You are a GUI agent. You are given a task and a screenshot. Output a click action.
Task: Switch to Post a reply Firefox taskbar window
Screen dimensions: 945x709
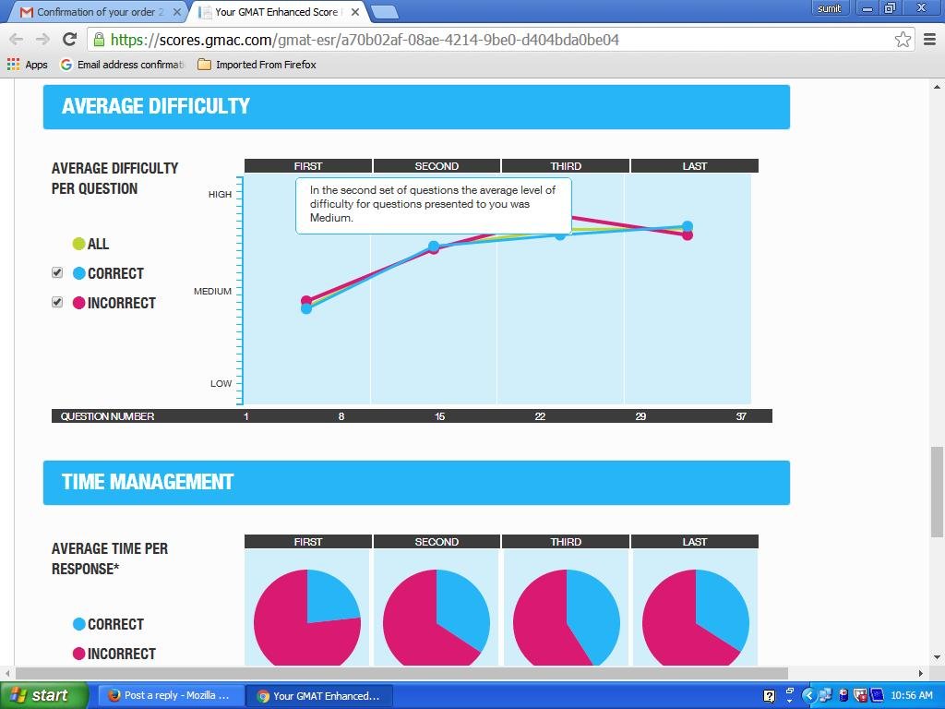170,695
